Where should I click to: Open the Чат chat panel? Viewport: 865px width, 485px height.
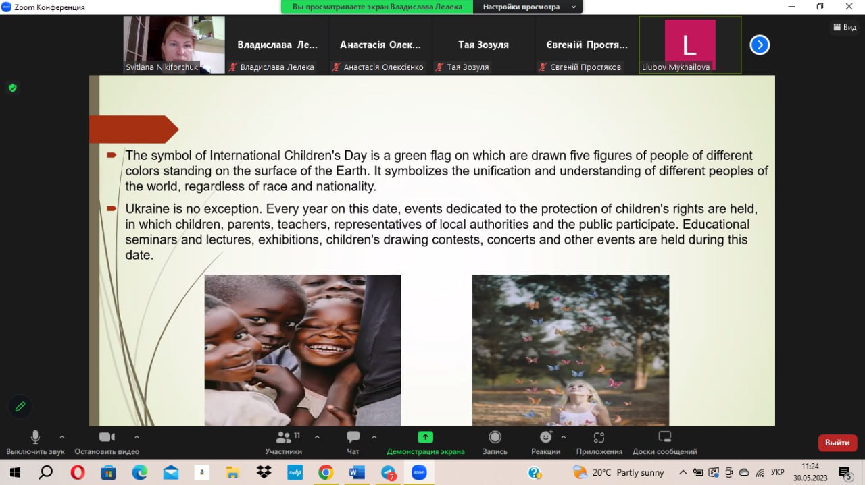(353, 443)
